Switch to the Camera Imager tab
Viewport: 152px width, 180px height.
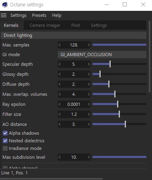[x=45, y=25]
